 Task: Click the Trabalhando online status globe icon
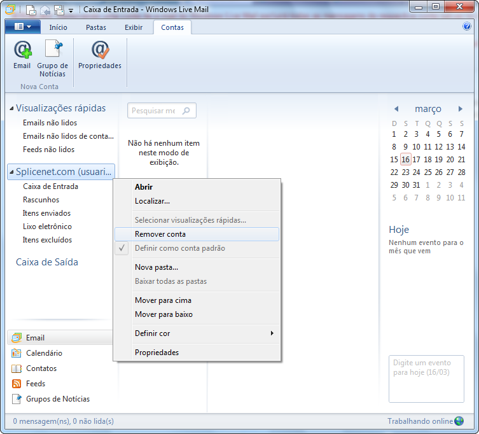(x=459, y=421)
